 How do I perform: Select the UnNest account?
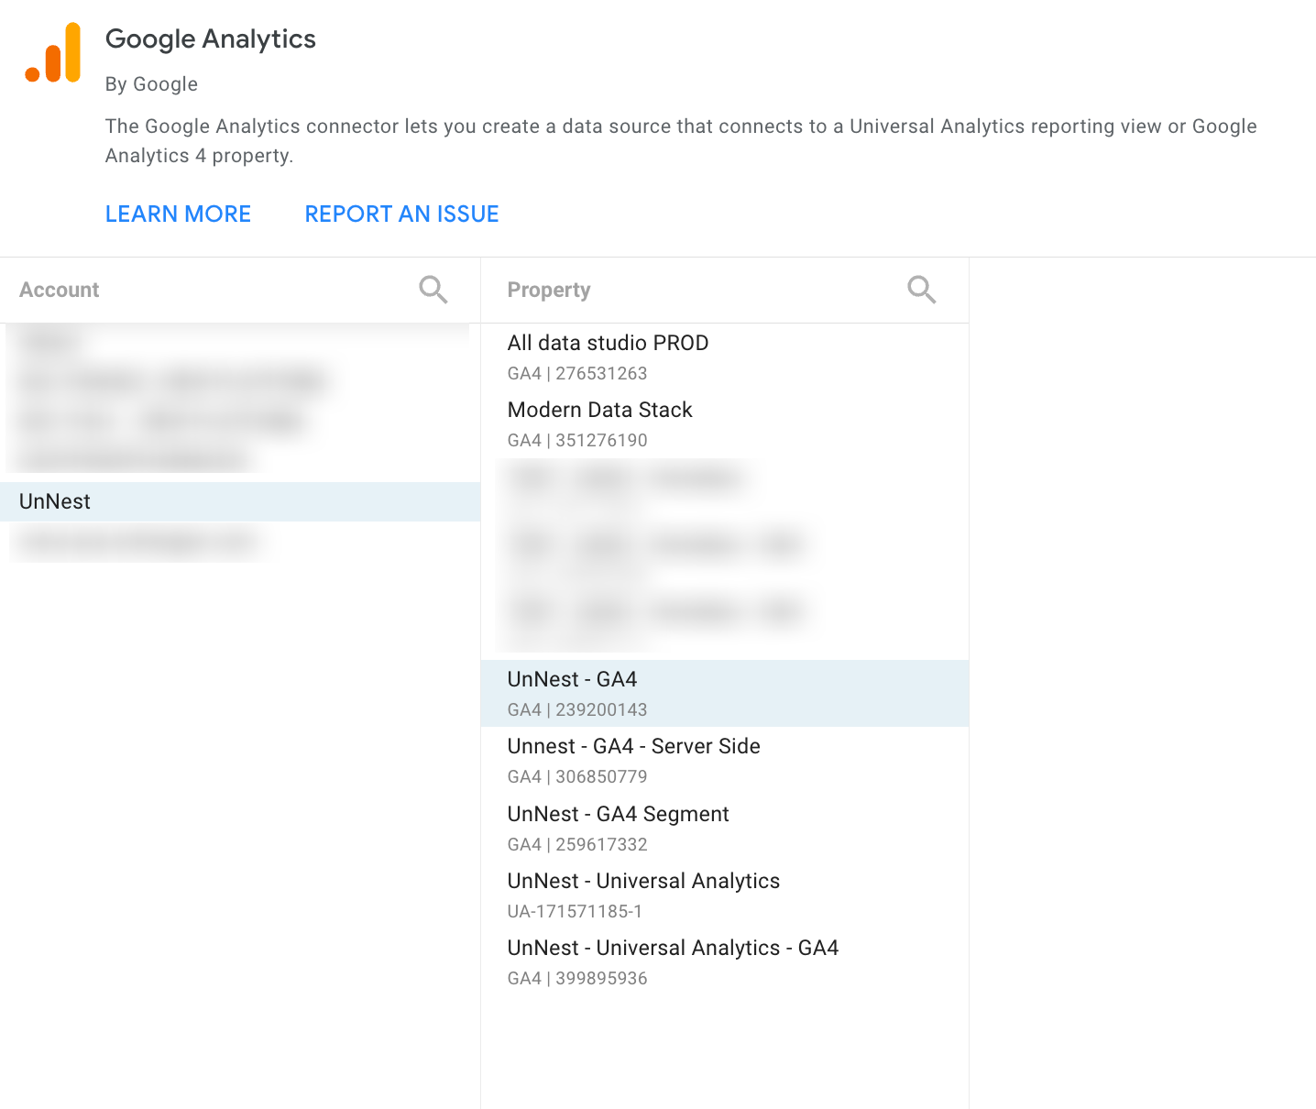click(240, 501)
